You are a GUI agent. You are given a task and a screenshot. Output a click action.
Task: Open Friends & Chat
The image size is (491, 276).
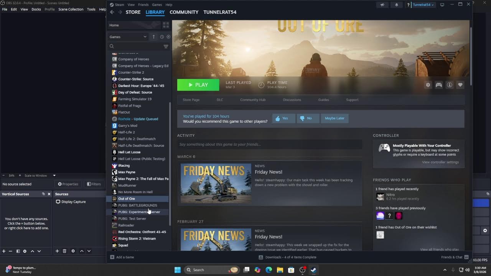click(455, 257)
